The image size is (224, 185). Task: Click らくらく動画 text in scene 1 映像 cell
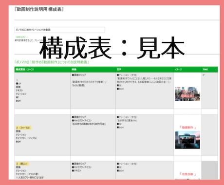coord(78,85)
